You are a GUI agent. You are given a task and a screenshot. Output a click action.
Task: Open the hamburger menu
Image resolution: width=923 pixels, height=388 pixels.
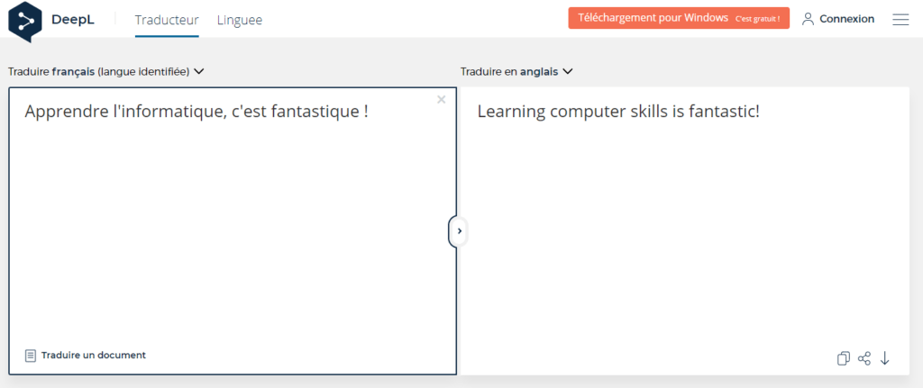[x=900, y=19]
